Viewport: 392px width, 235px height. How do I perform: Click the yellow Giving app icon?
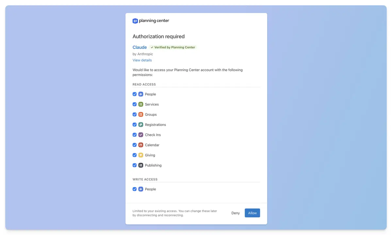[141, 155]
